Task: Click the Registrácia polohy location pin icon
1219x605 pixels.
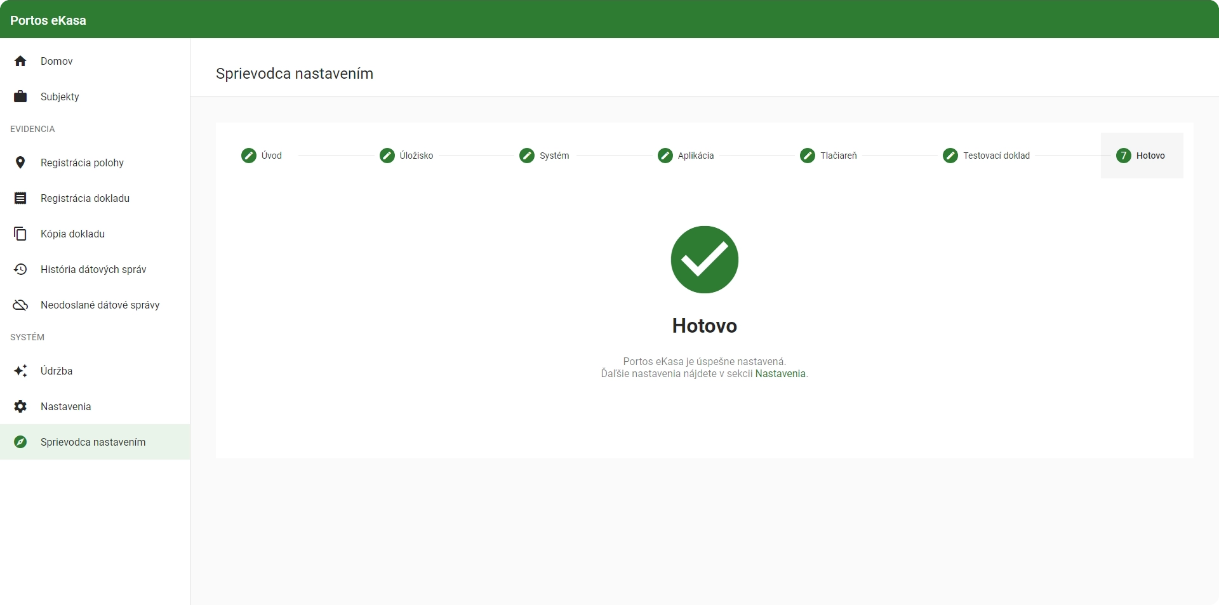Action: point(20,163)
